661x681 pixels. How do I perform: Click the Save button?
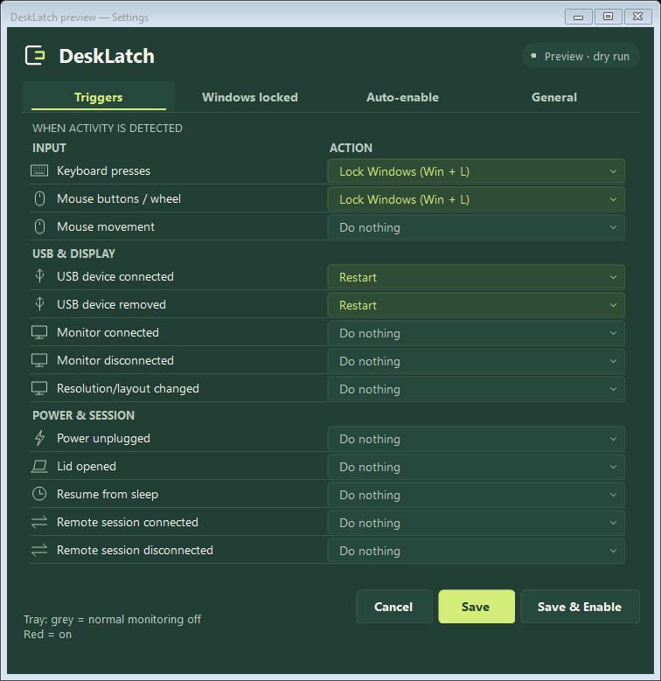pos(477,607)
